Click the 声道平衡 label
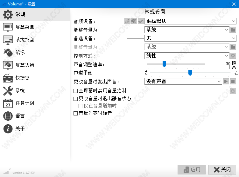The width and height of the screenshot is (239, 177). (83, 73)
